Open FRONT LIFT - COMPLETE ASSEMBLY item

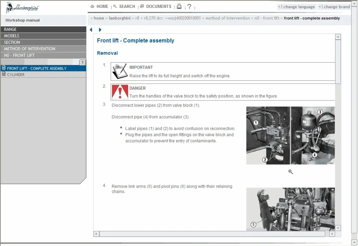(43, 68)
